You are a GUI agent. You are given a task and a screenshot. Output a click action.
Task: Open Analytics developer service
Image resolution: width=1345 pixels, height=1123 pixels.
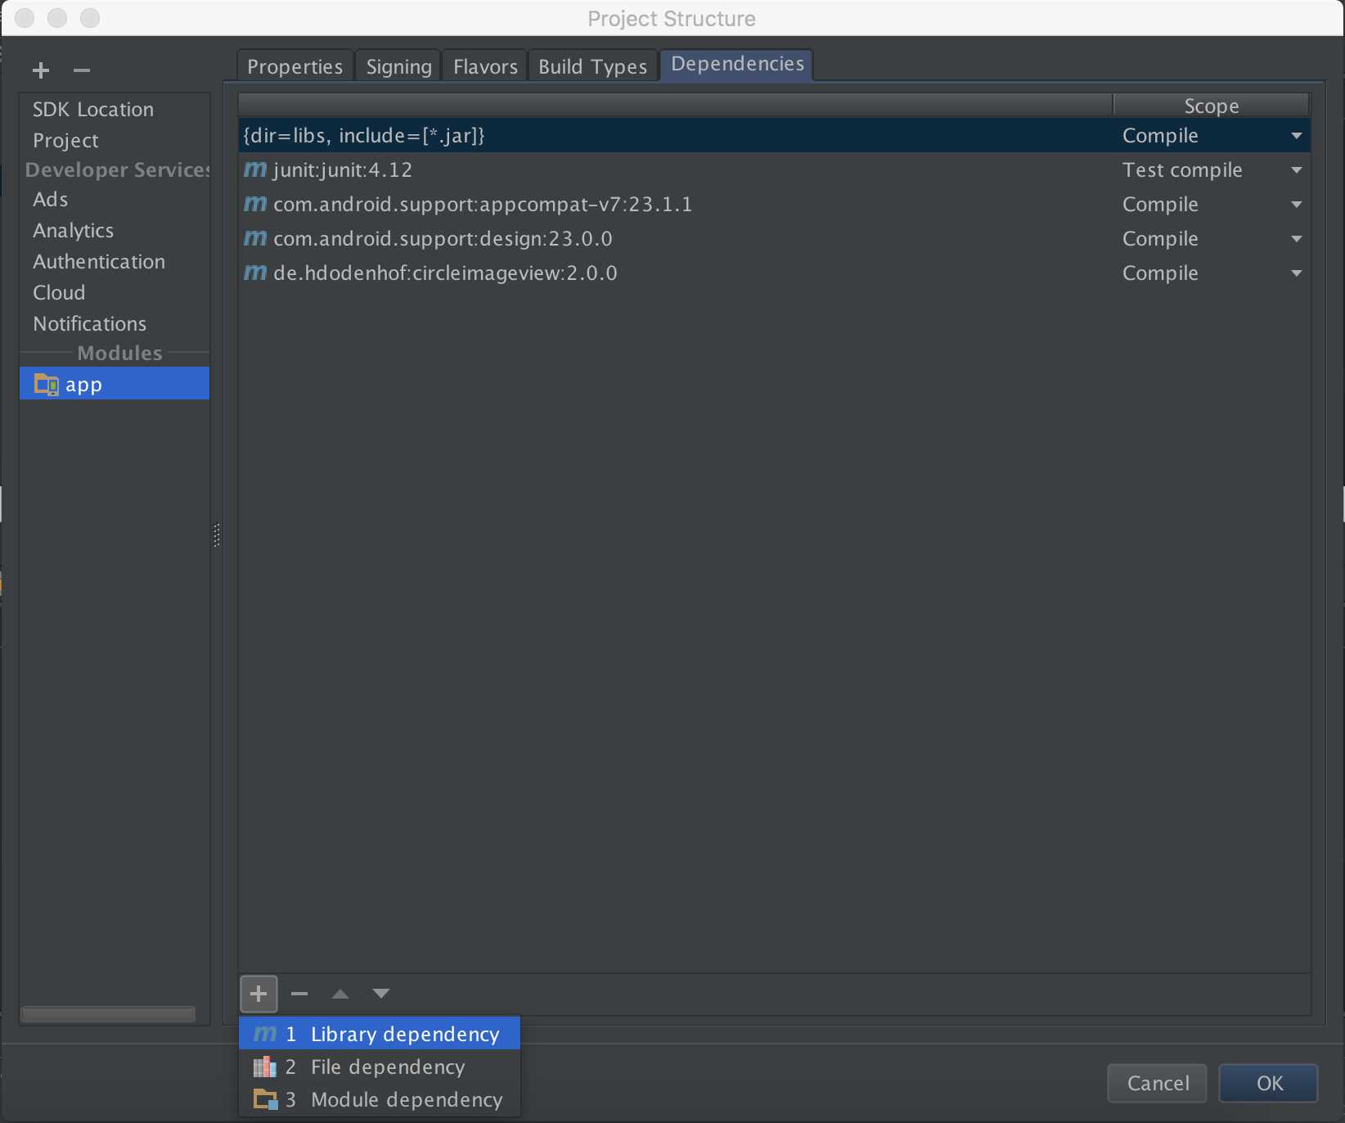pyautogui.click(x=73, y=230)
